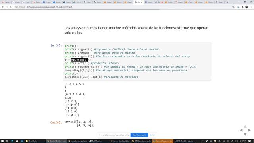Click the '[0 1 2 3 4 5]' output line
Screen dimensions: 254x143
pos(75,94)
